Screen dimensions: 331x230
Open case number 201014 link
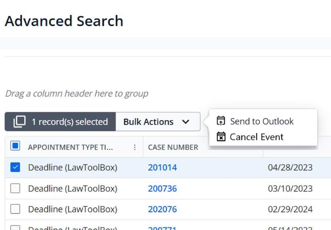tap(162, 167)
